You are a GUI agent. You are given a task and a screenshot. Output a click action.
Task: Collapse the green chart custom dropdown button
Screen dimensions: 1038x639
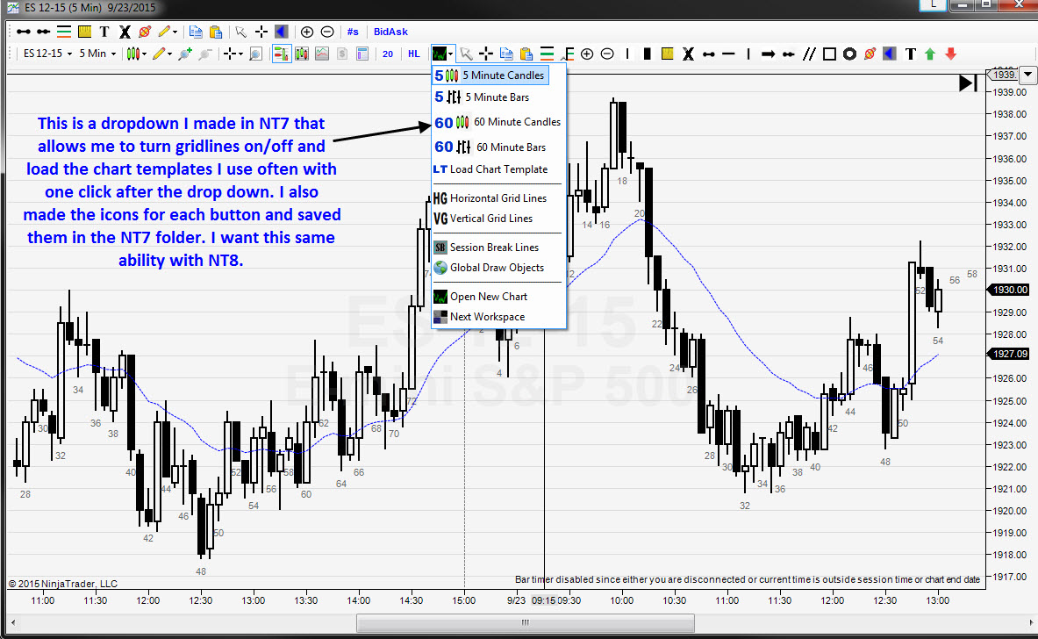(x=442, y=54)
